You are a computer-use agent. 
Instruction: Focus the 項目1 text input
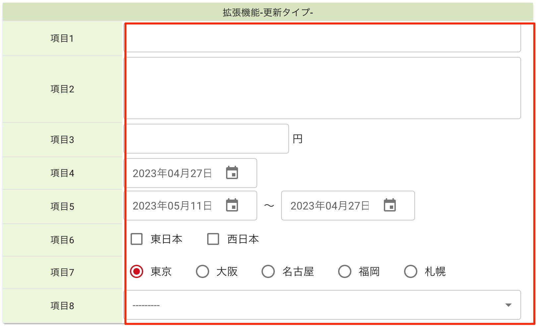(x=322, y=38)
